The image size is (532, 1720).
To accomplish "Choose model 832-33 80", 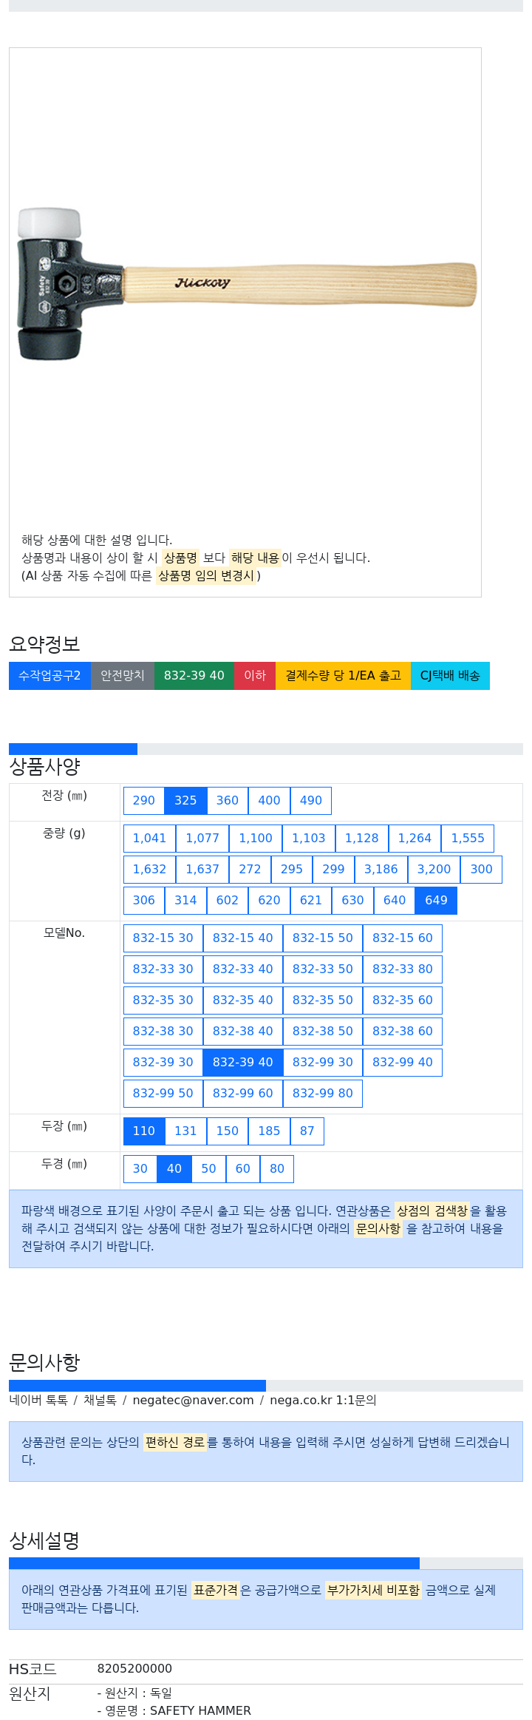I will 403,969.
